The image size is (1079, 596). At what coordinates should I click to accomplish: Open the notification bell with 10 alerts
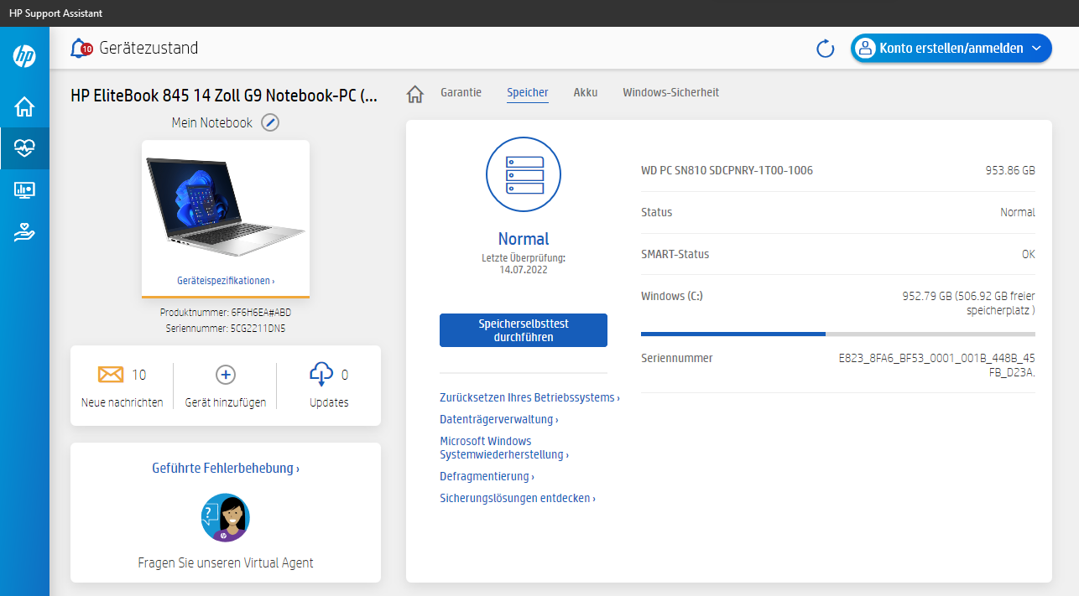tap(81, 49)
